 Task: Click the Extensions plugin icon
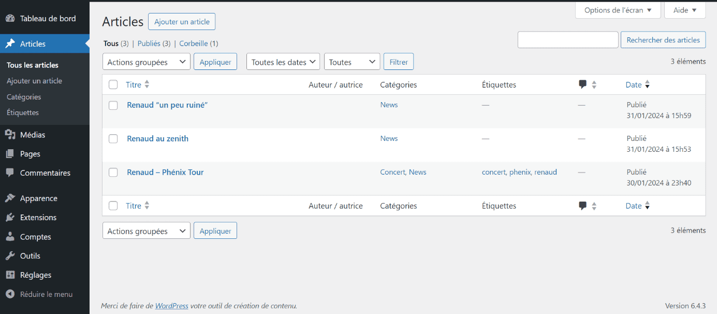[10, 218]
